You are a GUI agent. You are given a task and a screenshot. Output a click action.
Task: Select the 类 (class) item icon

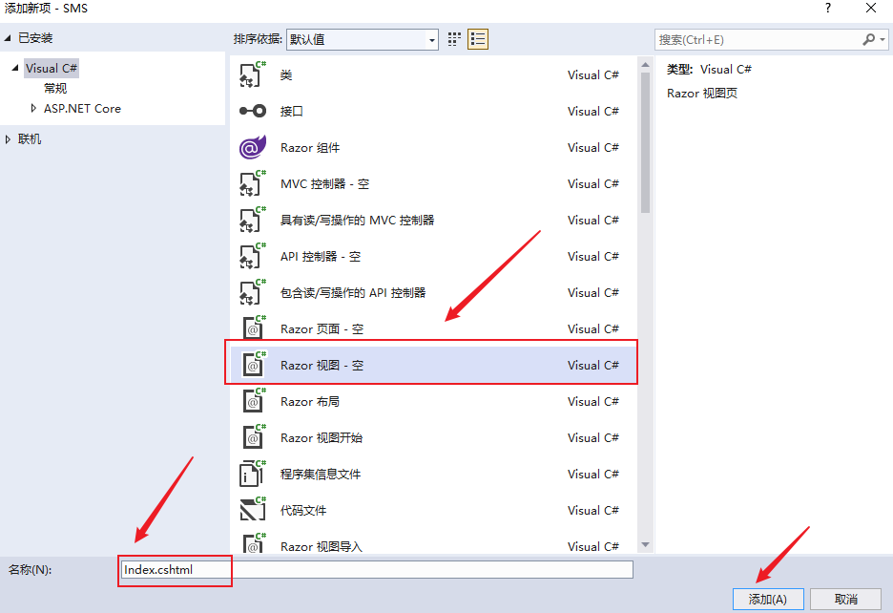pos(253,74)
